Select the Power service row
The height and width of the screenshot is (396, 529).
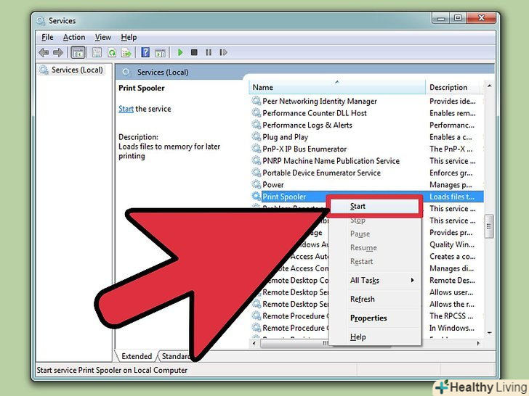[x=273, y=185]
